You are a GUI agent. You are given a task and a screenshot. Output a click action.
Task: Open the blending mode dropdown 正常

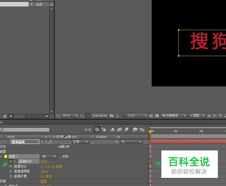pos(80,142)
